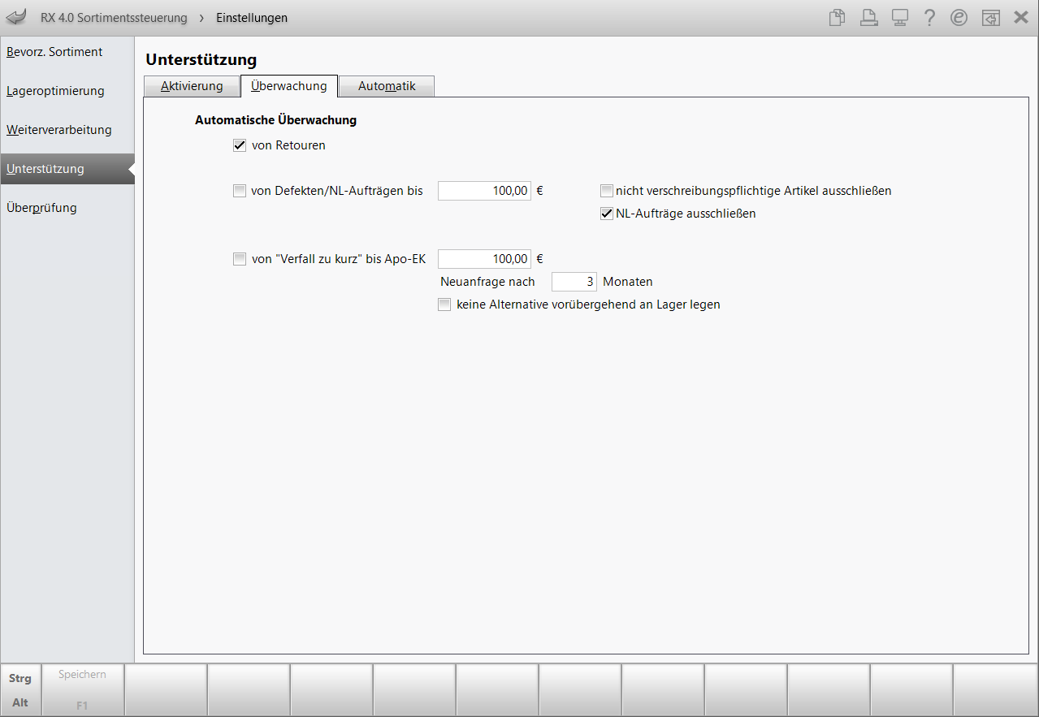1039x717 pixels.
Task: Enable von "Verfall zu kurz" bis Apo-EK
Action: [240, 260]
